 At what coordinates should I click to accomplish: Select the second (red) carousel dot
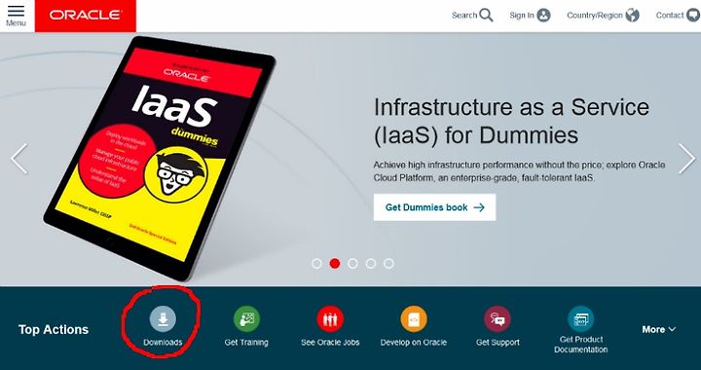[x=335, y=264]
